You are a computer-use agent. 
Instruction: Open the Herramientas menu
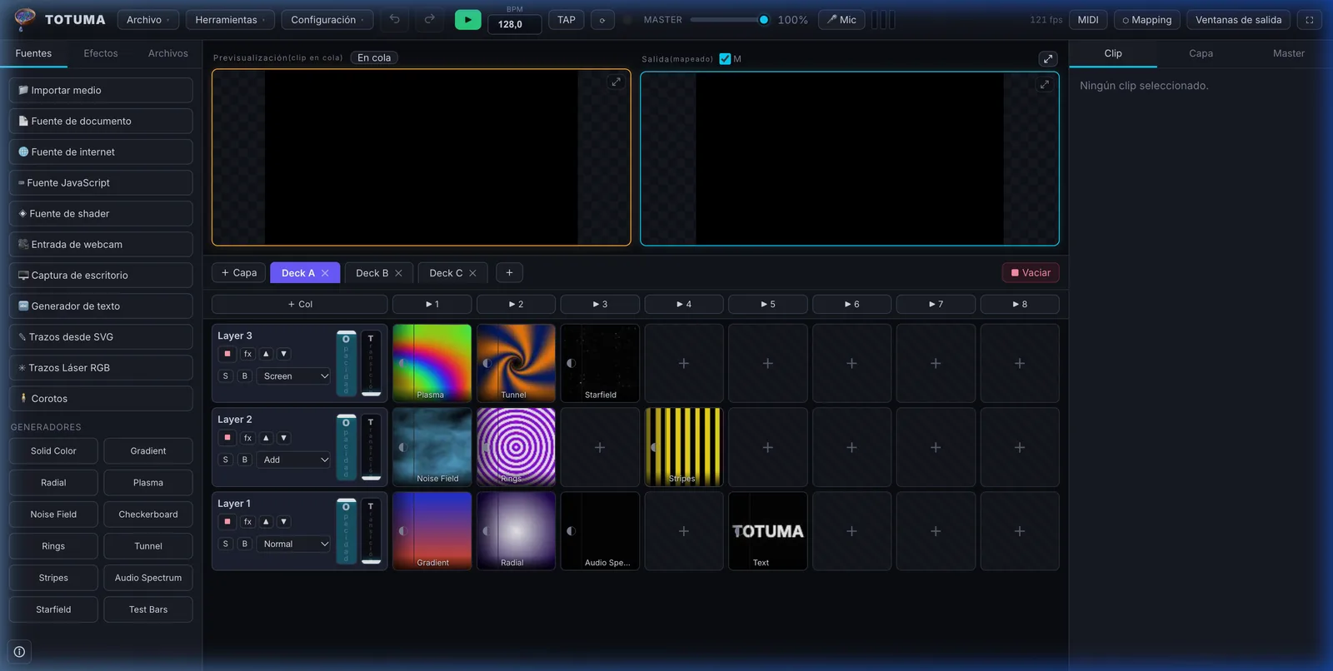tap(230, 20)
